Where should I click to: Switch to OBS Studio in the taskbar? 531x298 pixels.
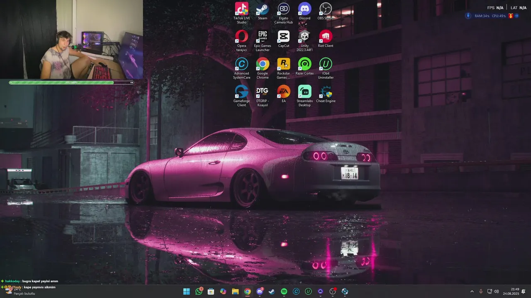[x=333, y=291]
